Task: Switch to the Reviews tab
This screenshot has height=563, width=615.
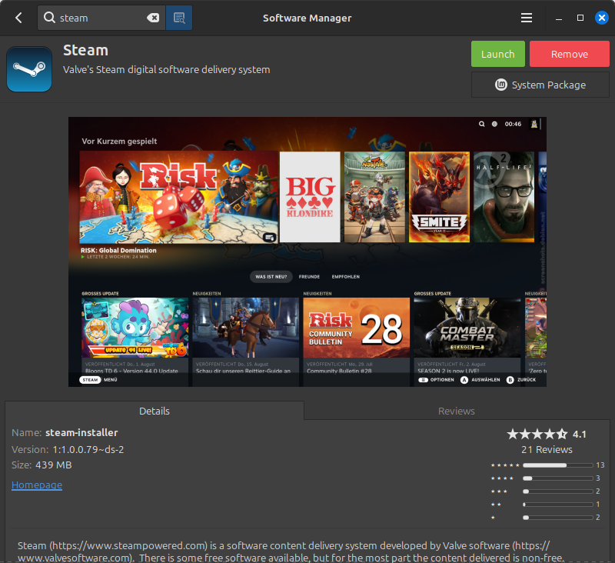Action: (x=456, y=411)
